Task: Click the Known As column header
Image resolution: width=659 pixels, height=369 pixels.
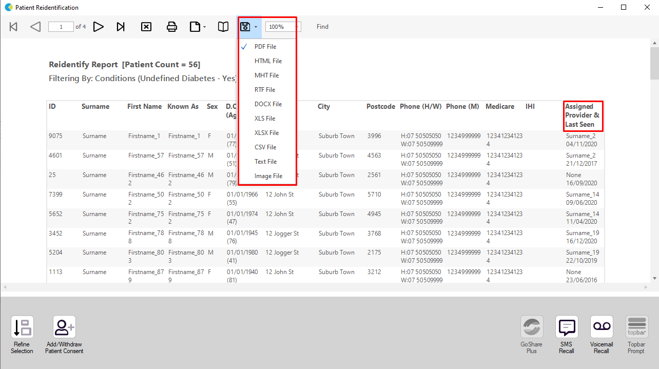Action: point(183,107)
